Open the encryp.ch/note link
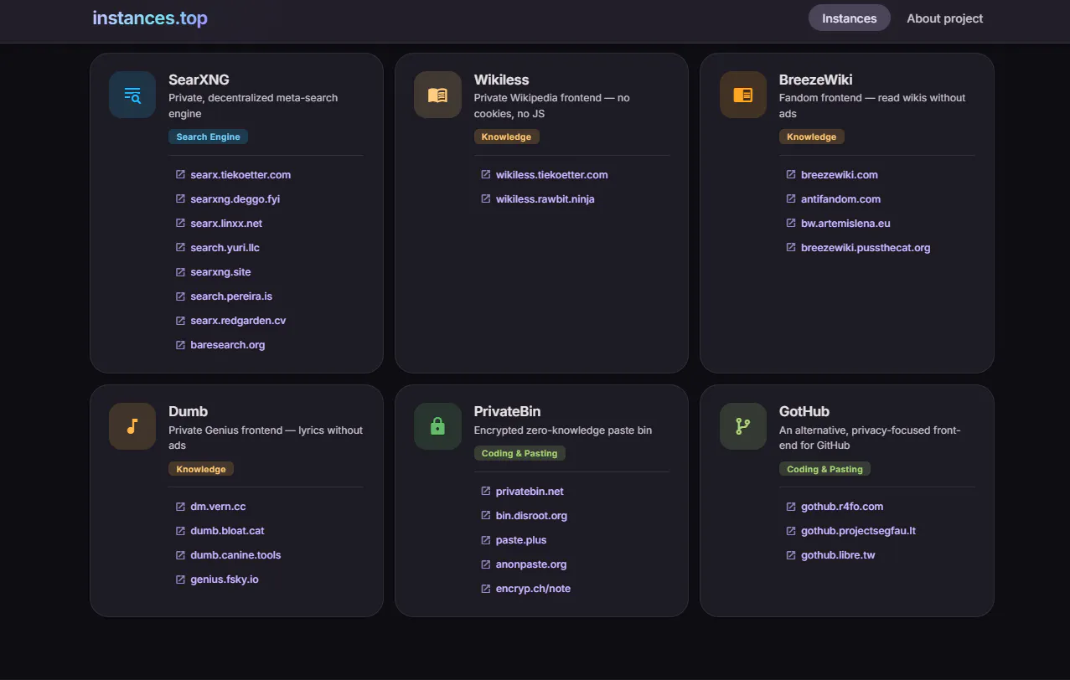This screenshot has height=680, width=1070. point(533,589)
